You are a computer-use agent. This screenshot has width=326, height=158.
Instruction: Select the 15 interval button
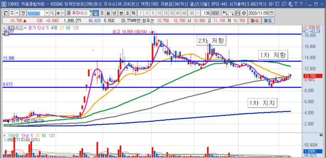[165, 13]
